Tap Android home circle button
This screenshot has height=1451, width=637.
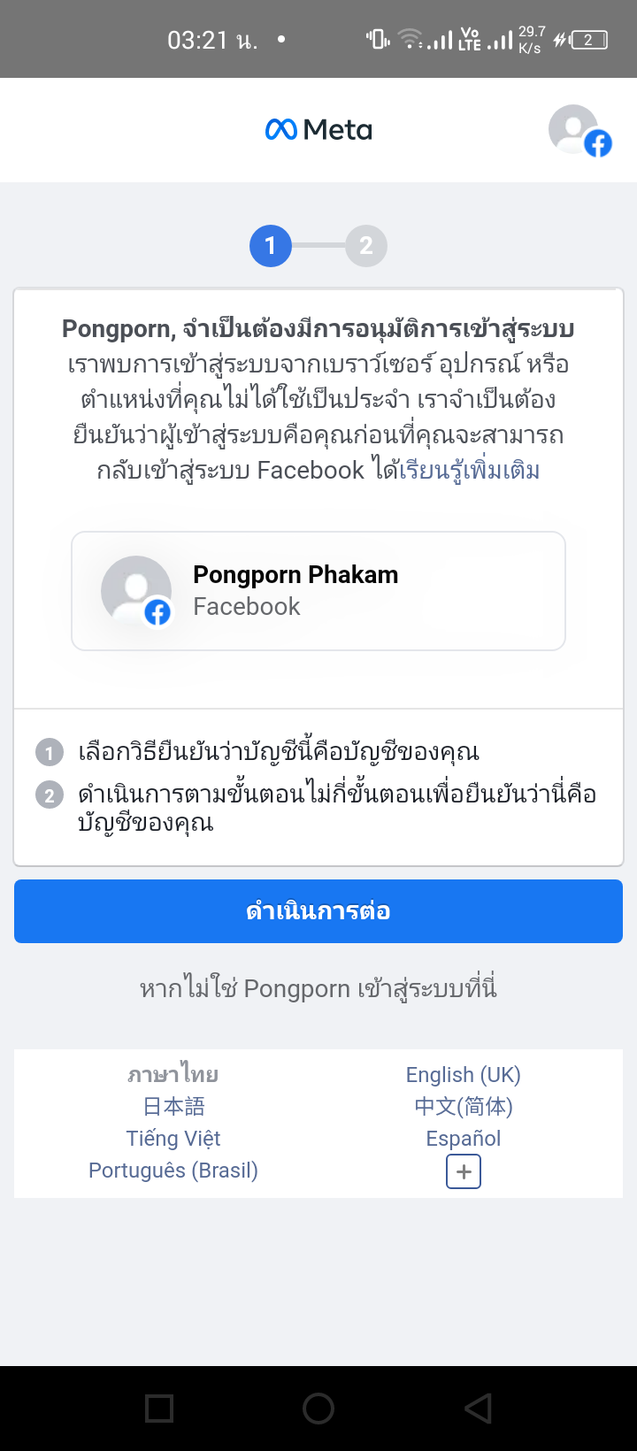[318, 1408]
